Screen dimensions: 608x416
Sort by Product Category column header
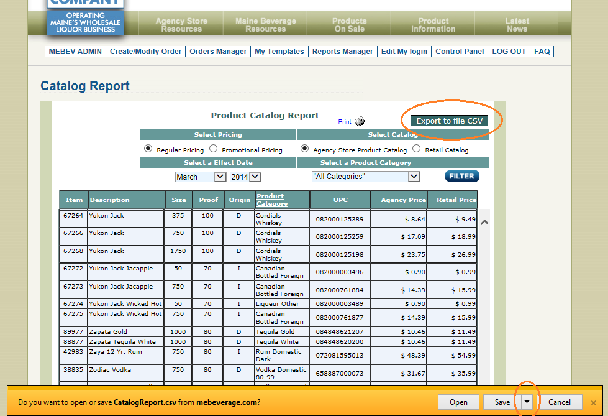pyautogui.click(x=272, y=200)
